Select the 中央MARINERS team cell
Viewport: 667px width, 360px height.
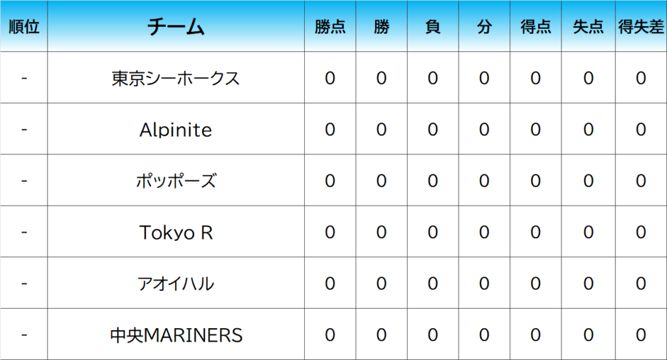(x=176, y=335)
